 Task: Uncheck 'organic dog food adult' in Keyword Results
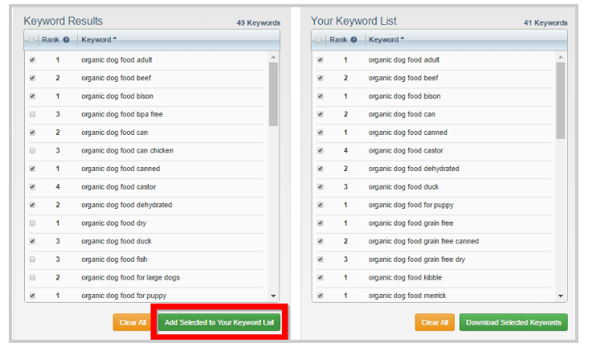click(32, 59)
